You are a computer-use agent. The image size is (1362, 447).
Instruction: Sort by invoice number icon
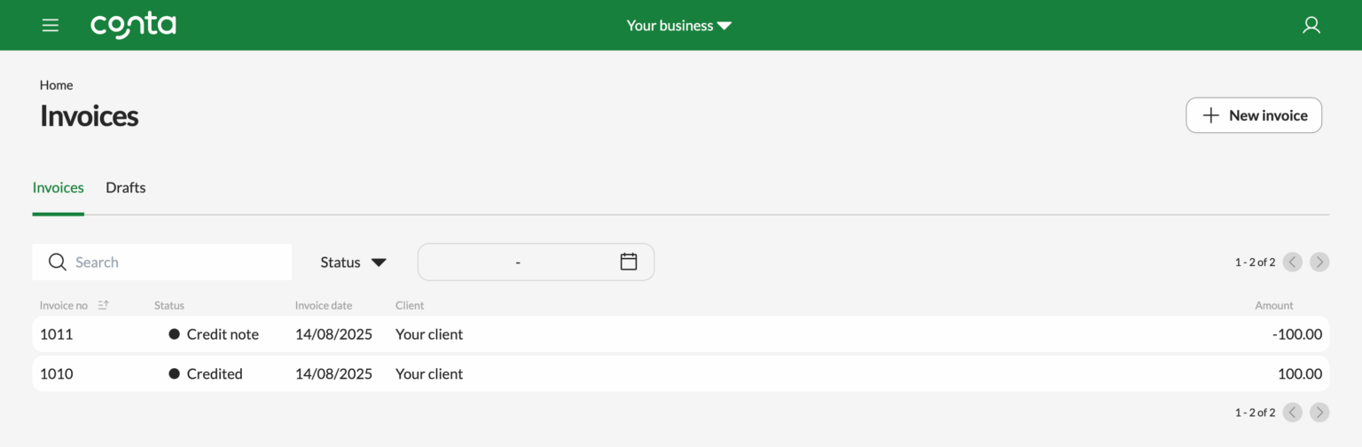(x=103, y=305)
